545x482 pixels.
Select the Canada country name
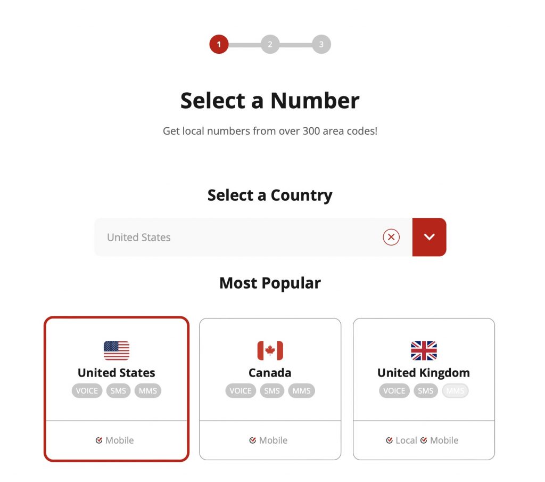point(270,373)
